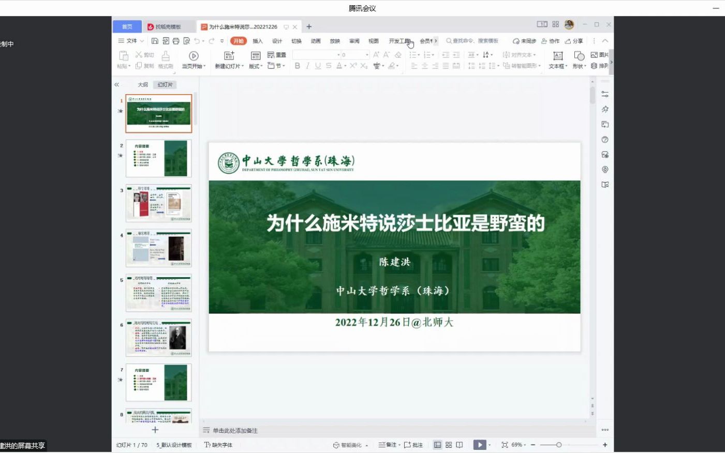
Task: Click the Paste (粘贴) clipboard icon
Action: (x=123, y=55)
